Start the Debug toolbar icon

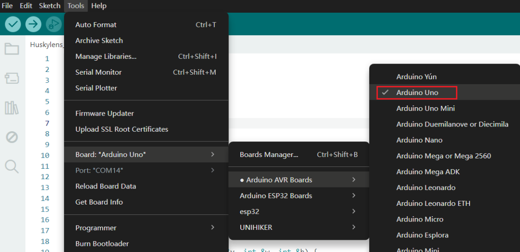tap(54, 24)
